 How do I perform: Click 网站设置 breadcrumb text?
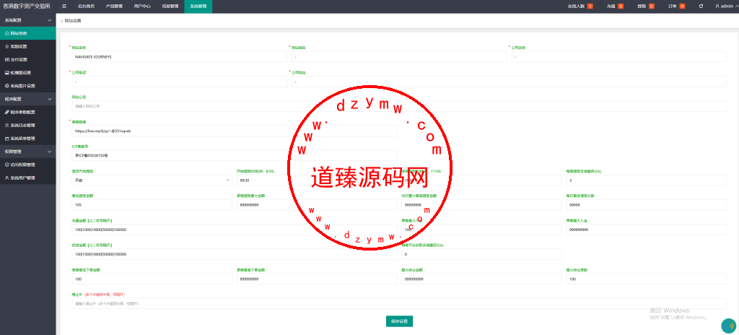pyautogui.click(x=73, y=21)
